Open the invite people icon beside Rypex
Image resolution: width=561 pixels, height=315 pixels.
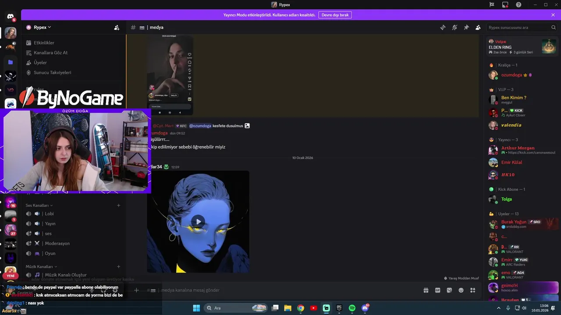pyautogui.click(x=117, y=27)
